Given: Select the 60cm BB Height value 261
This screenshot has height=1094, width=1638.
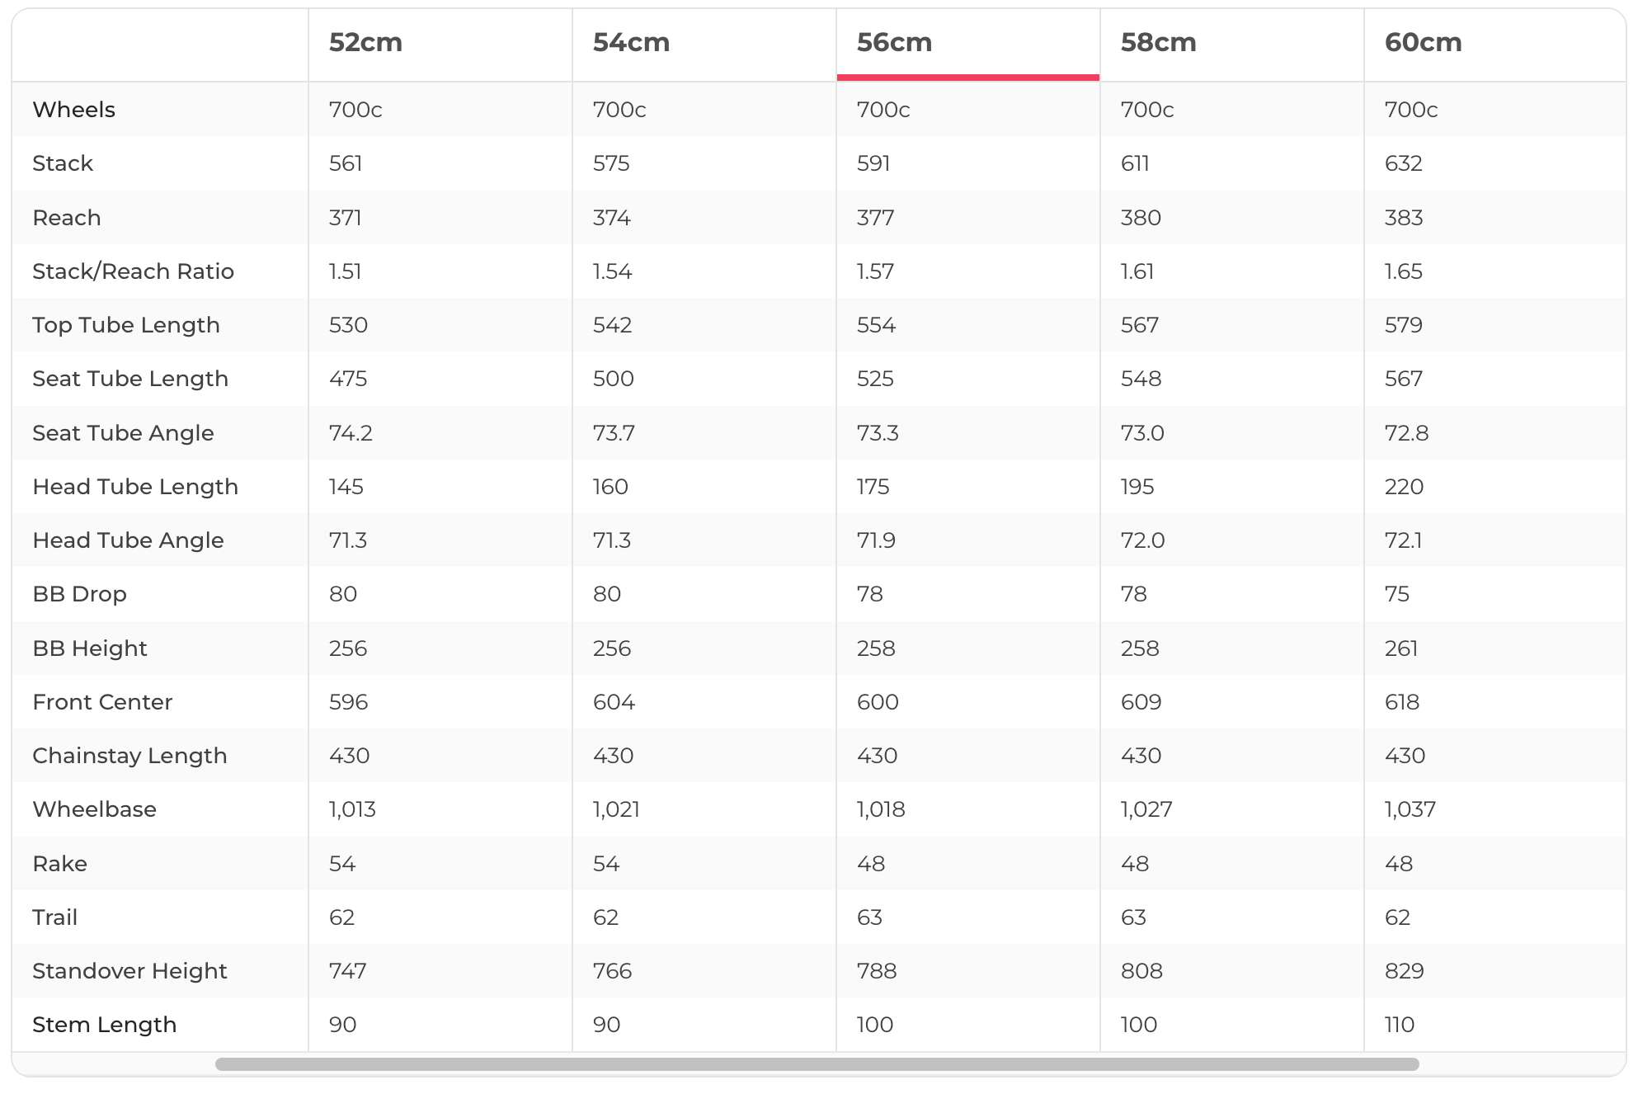Looking at the screenshot, I should click(1400, 648).
